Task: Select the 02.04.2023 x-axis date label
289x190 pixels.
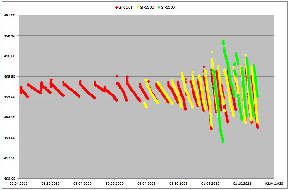Action: (274, 184)
